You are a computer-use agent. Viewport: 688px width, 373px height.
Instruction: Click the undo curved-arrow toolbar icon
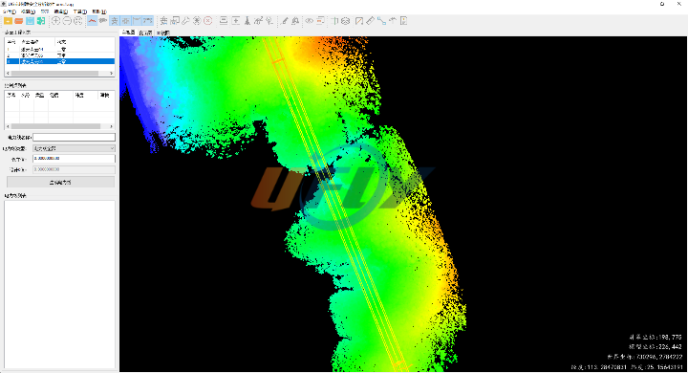(x=393, y=21)
